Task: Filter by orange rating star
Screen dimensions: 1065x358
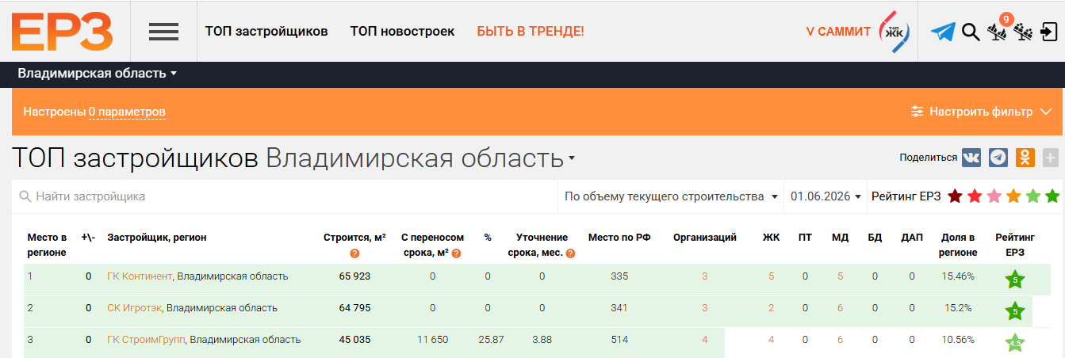Action: (1013, 196)
